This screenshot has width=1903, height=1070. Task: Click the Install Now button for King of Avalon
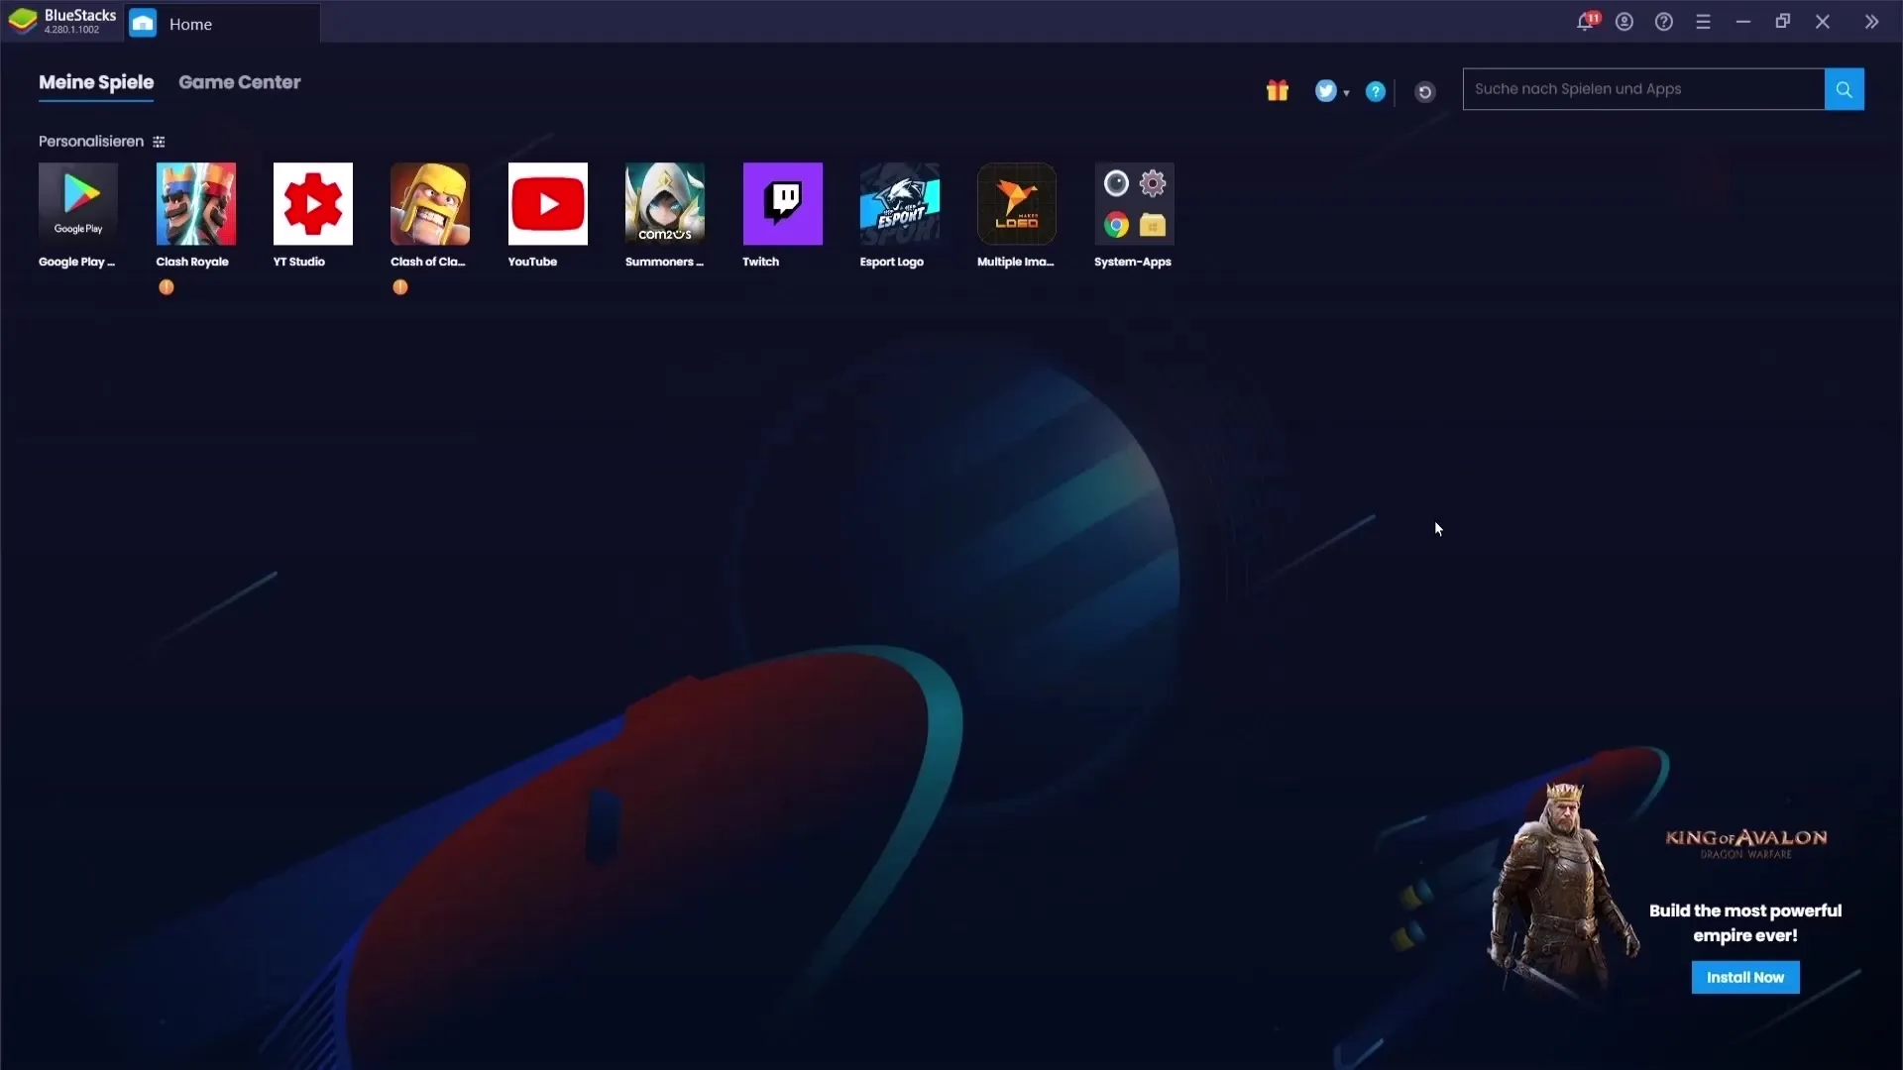[1744, 977]
